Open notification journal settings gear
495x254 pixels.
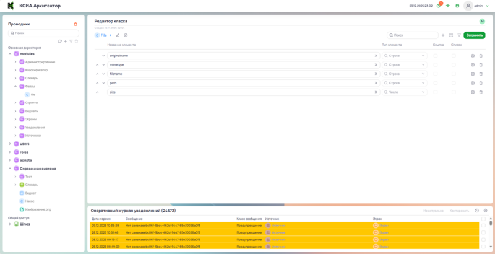pyautogui.click(x=486, y=211)
